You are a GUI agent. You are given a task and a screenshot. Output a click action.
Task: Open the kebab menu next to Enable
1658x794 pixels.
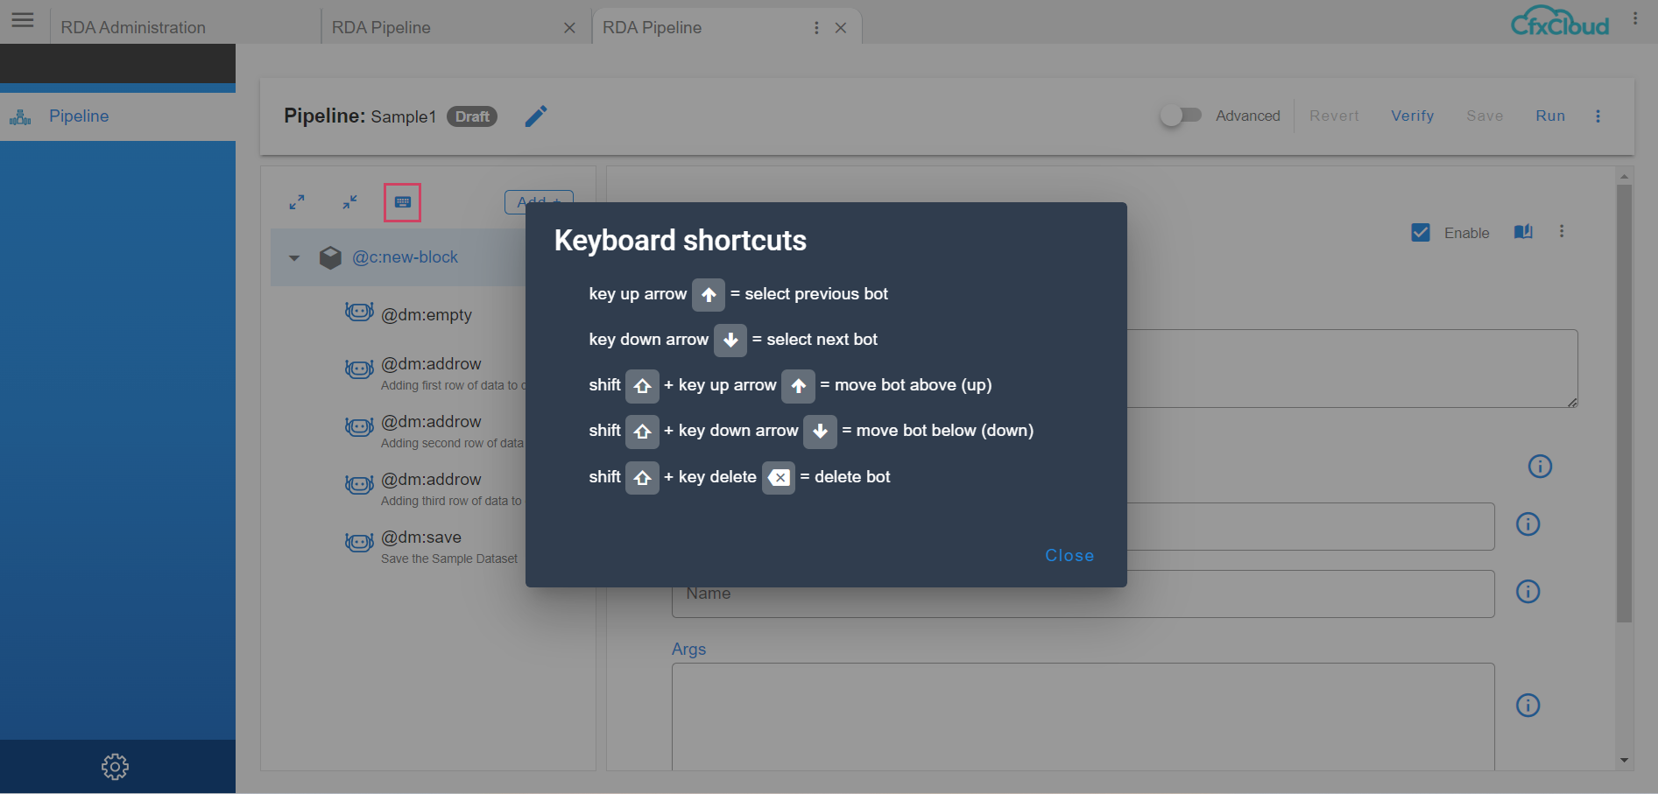[x=1563, y=231]
